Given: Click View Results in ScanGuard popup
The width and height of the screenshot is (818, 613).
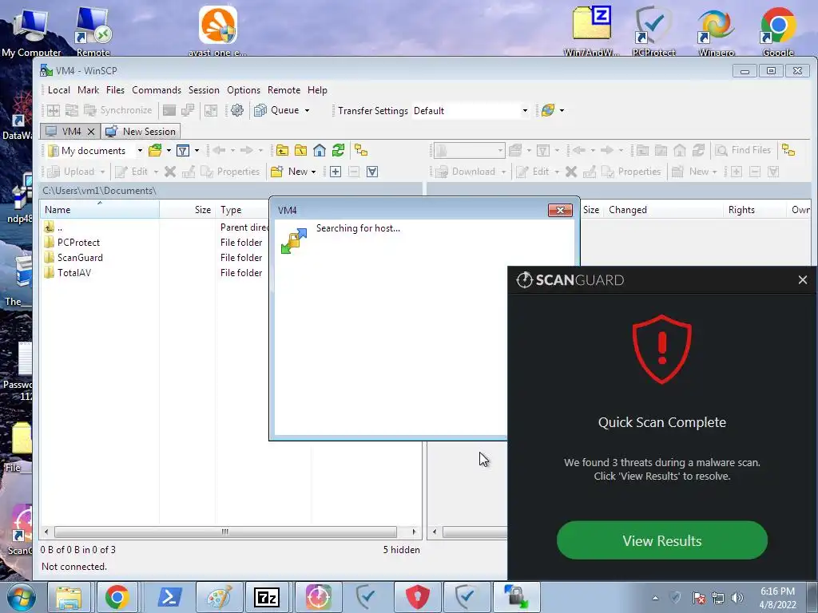Looking at the screenshot, I should (x=662, y=540).
